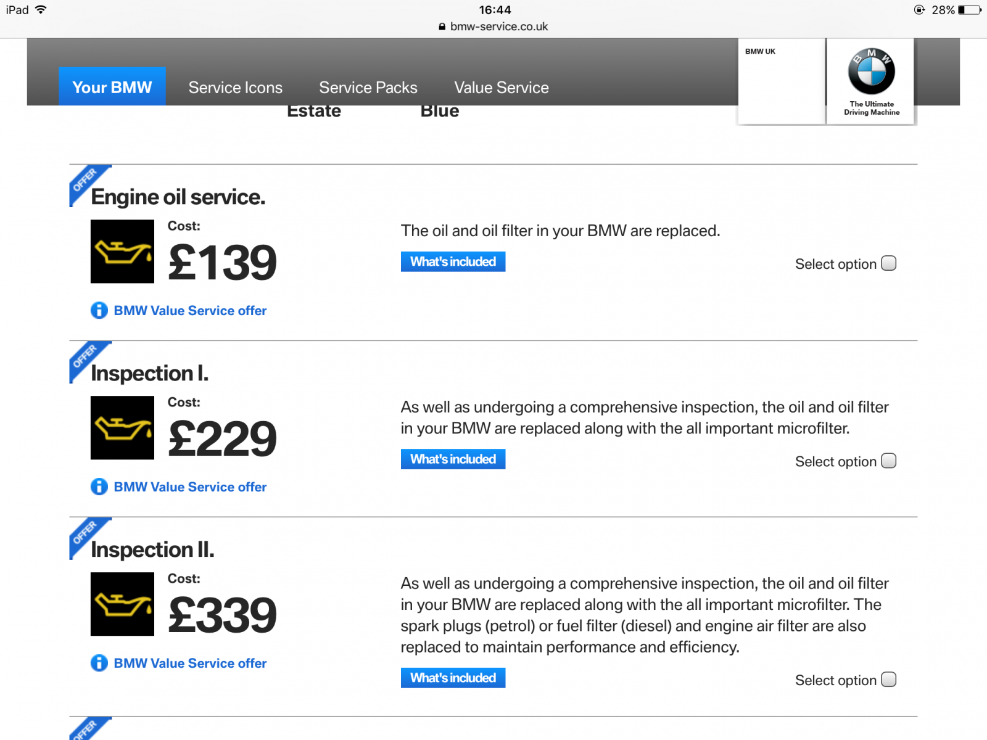Tap the info icon under Inspection II
This screenshot has height=740, width=987.
click(x=99, y=663)
